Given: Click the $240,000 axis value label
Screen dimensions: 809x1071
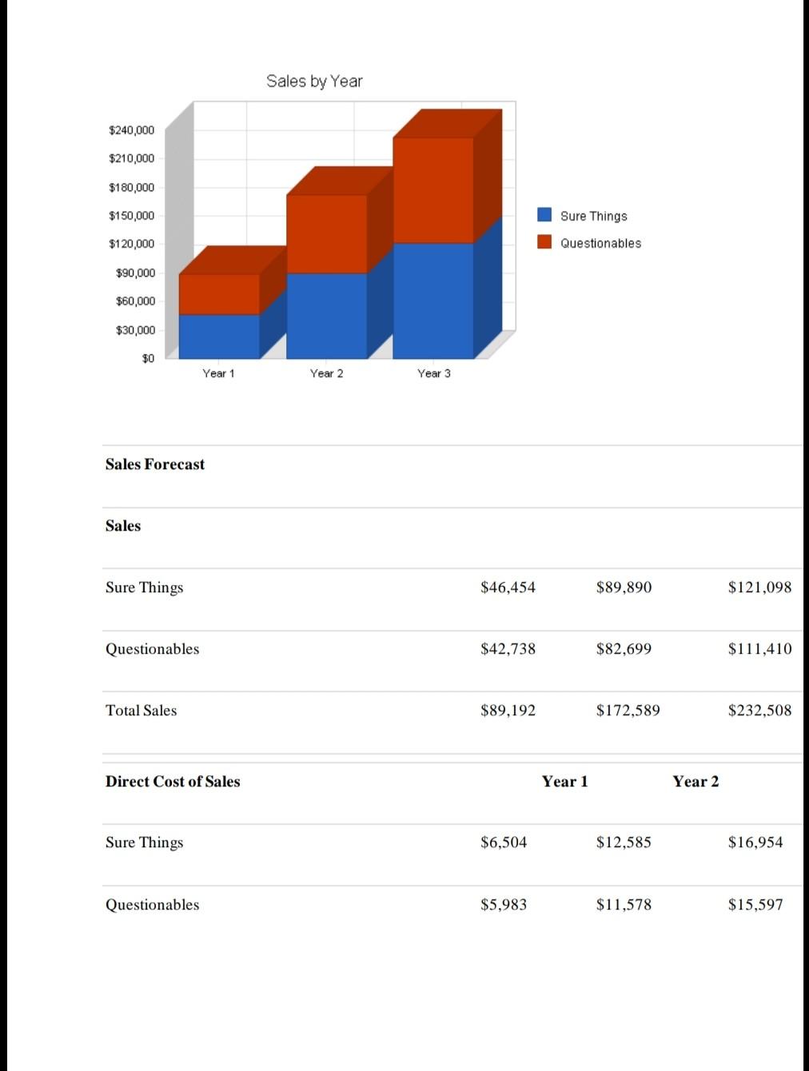Looking at the screenshot, I should click(x=132, y=129).
